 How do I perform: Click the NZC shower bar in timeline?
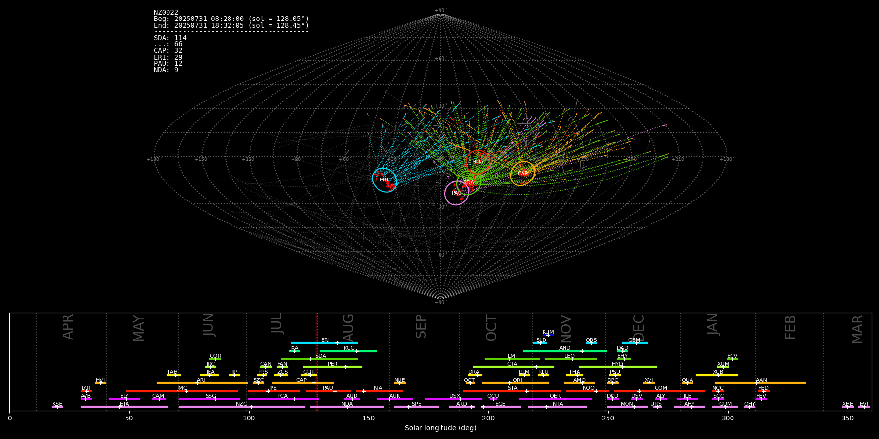[x=242, y=407]
